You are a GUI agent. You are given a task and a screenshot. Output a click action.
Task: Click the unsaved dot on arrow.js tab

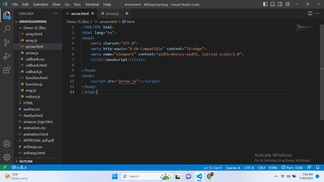point(127,13)
